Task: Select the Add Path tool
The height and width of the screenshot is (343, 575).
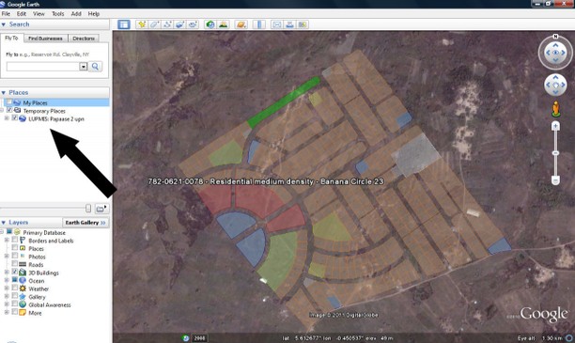Action: click(x=167, y=24)
